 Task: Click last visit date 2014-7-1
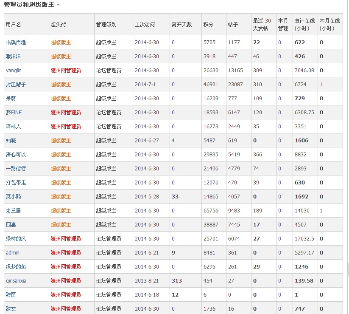(x=145, y=85)
